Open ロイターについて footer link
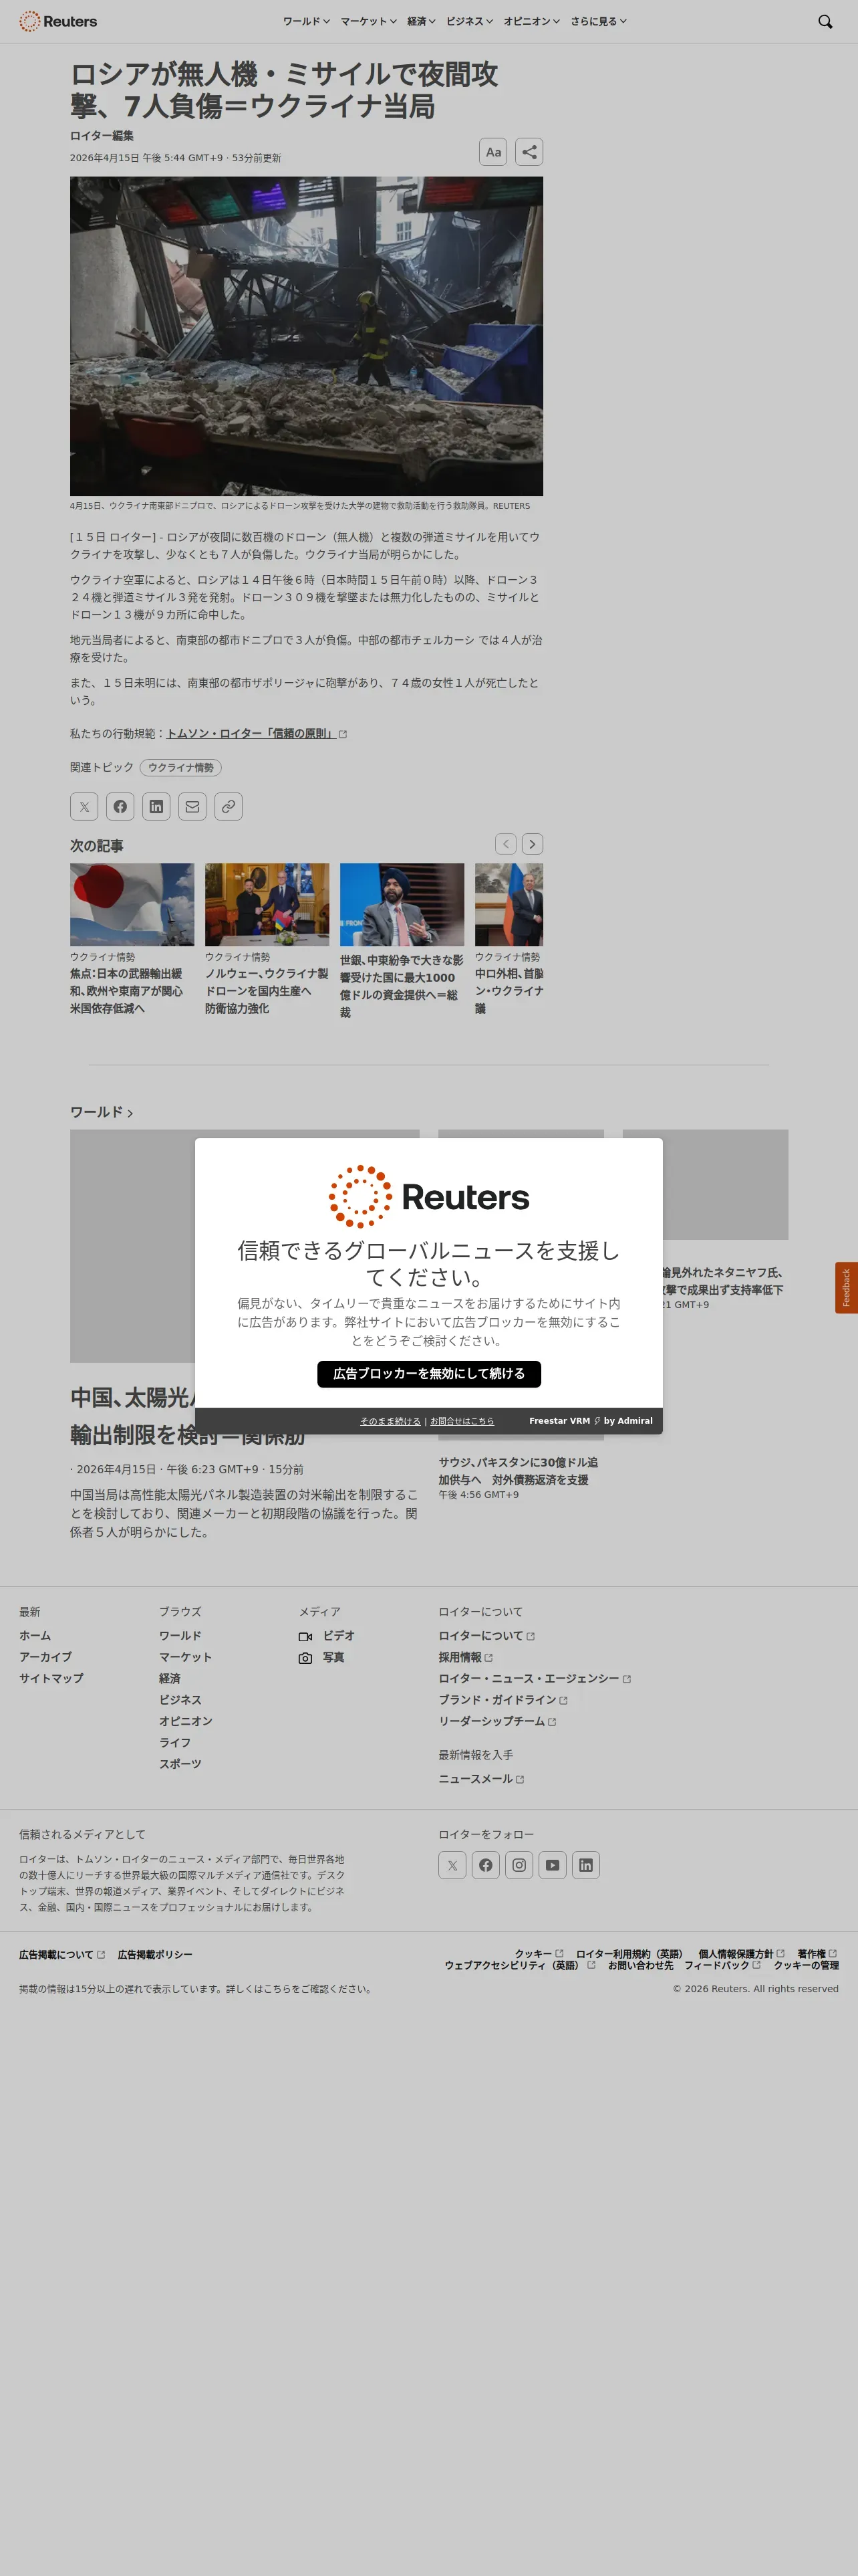 [486, 1636]
